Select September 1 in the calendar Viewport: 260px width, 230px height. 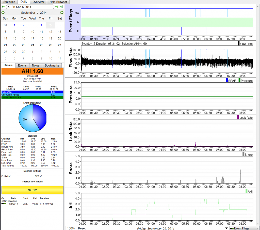click(x=14, y=25)
